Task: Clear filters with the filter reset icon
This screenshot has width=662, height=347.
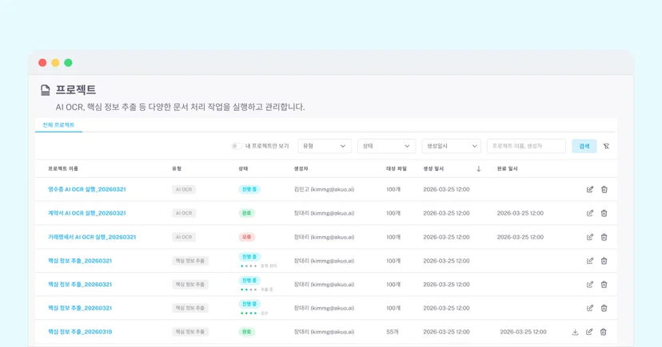Action: pyautogui.click(x=606, y=146)
